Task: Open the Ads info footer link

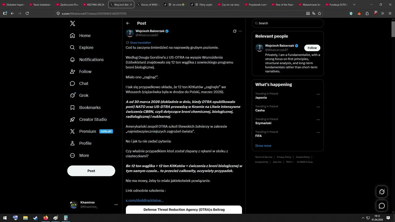Action: point(277,162)
